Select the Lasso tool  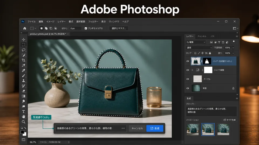pos(23,50)
